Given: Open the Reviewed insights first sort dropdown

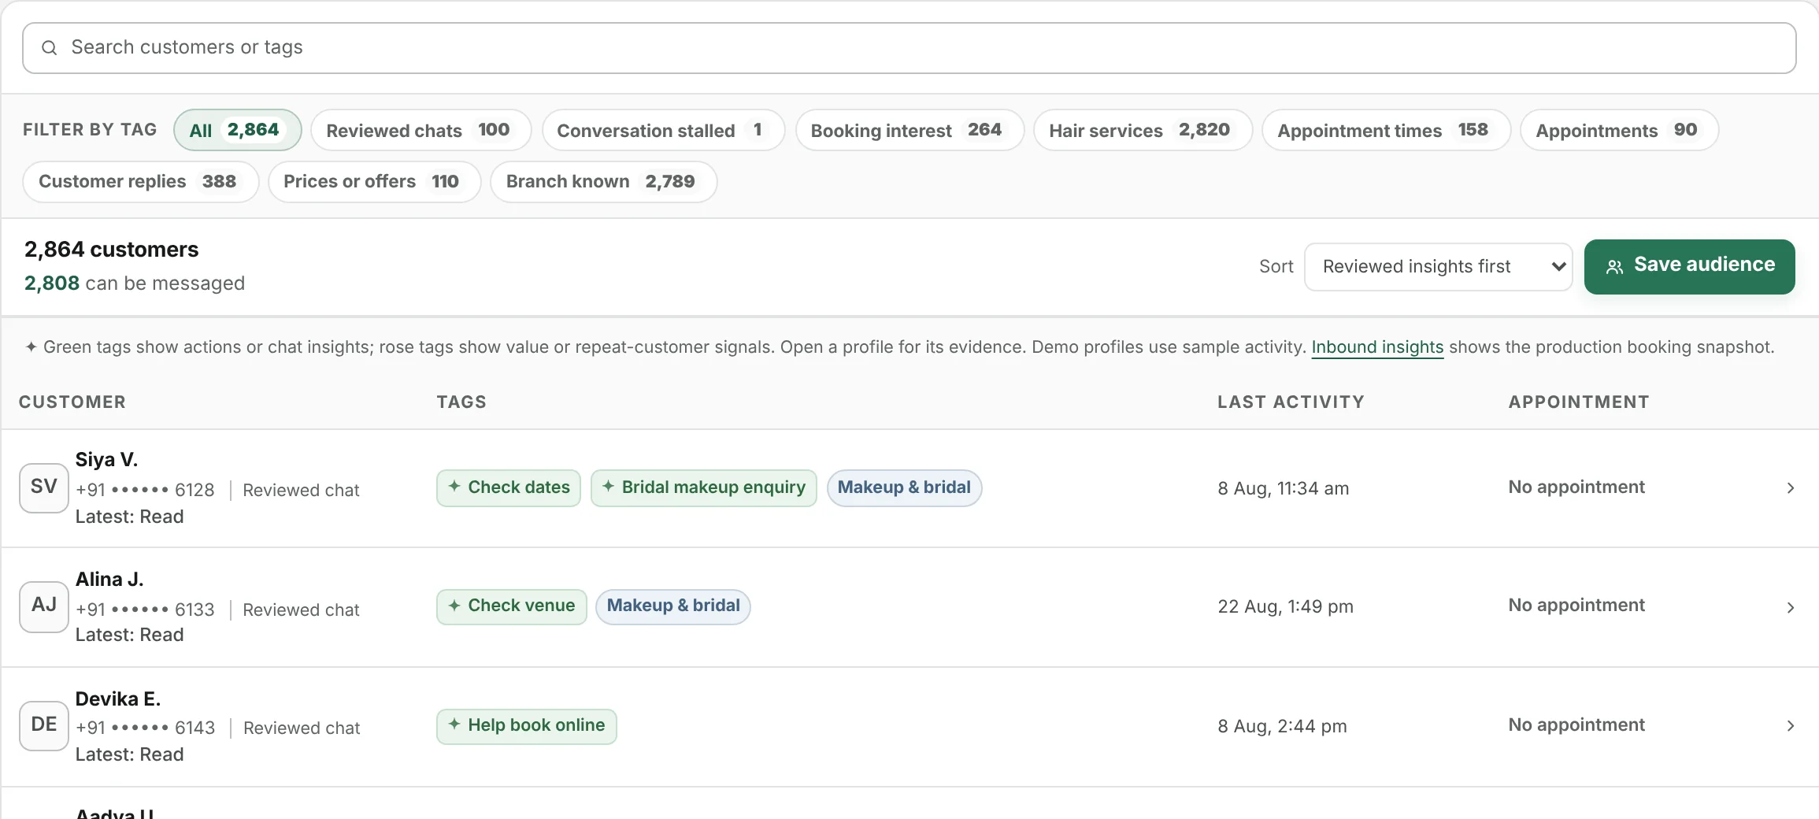Looking at the screenshot, I should tap(1438, 267).
